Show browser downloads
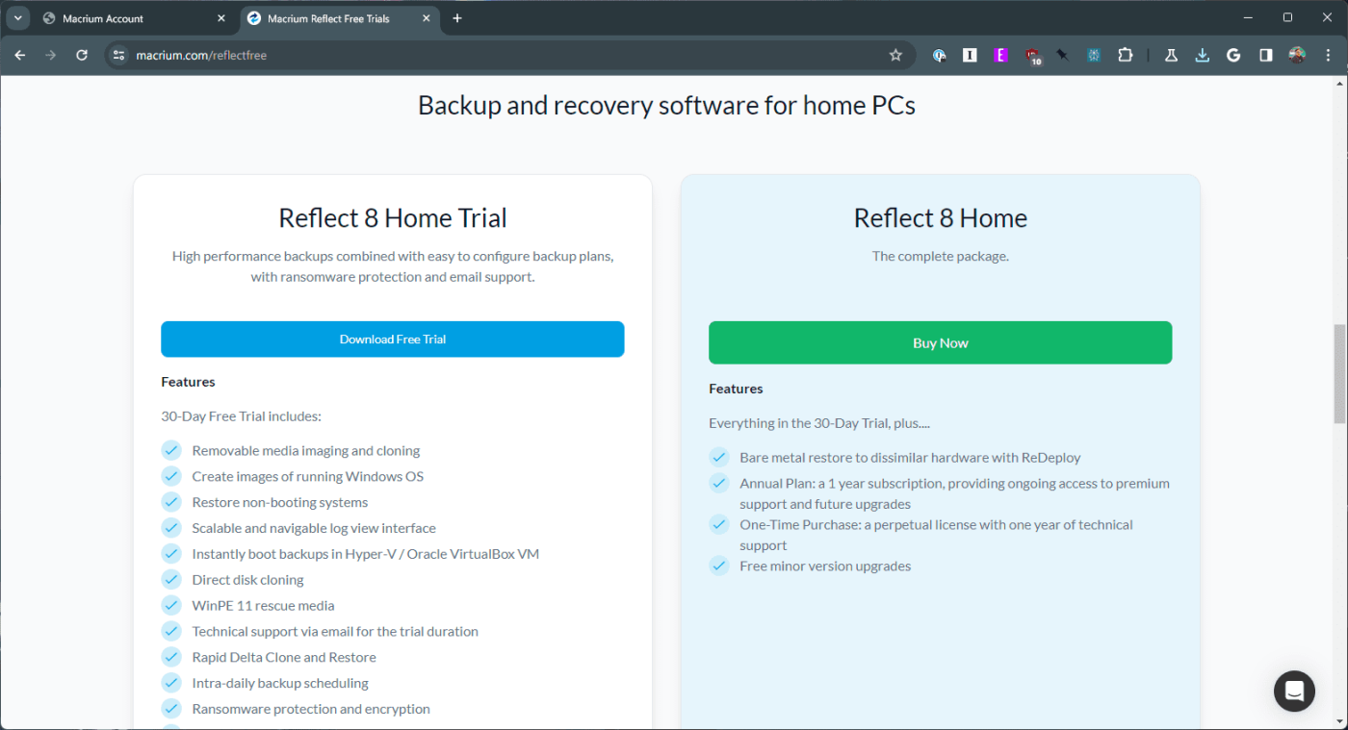 (x=1202, y=56)
